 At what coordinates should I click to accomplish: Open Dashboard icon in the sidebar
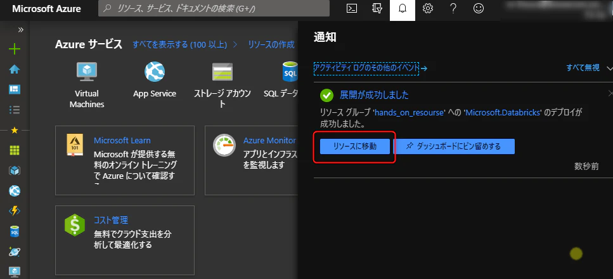15,89
